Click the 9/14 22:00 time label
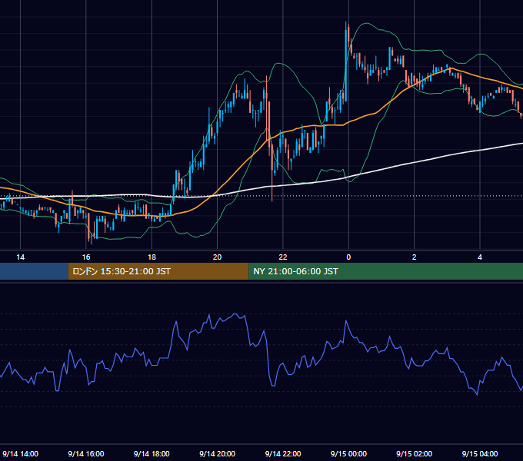This screenshot has height=461, width=523. (283, 453)
